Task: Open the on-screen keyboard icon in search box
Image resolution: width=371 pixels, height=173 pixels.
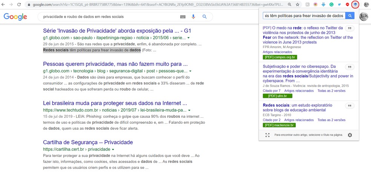Action: point(182,17)
